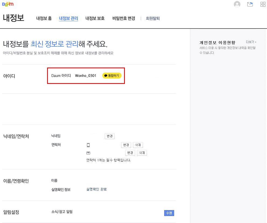Viewport: 267px width, 223px height.
Task: Expand 더보기 for 개인정보 이용현황
Action: point(251,42)
